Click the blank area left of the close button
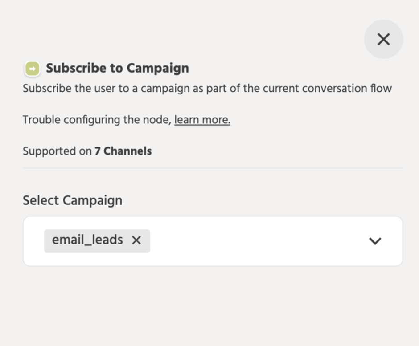Image resolution: width=419 pixels, height=346 pixels. 267,39
